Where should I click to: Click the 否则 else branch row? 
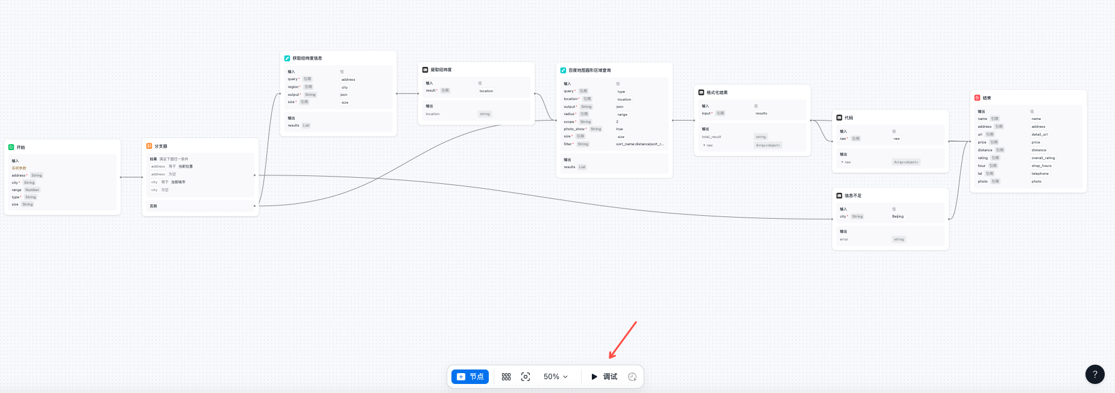[x=200, y=206]
